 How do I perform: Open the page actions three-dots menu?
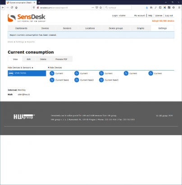(93, 8)
